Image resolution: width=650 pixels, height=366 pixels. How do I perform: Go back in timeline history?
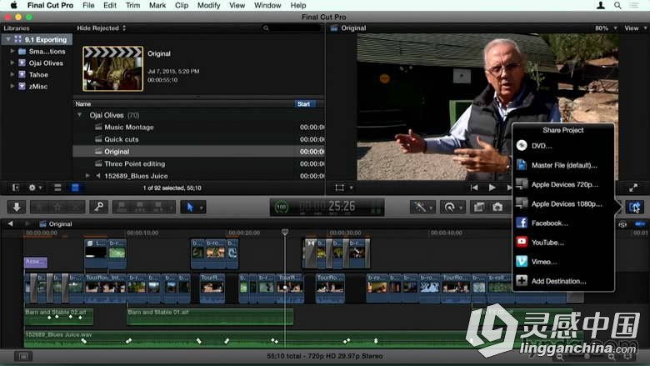[10, 223]
